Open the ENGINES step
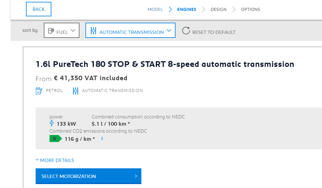Viewport: 322px width, 188px height. coord(187,9)
